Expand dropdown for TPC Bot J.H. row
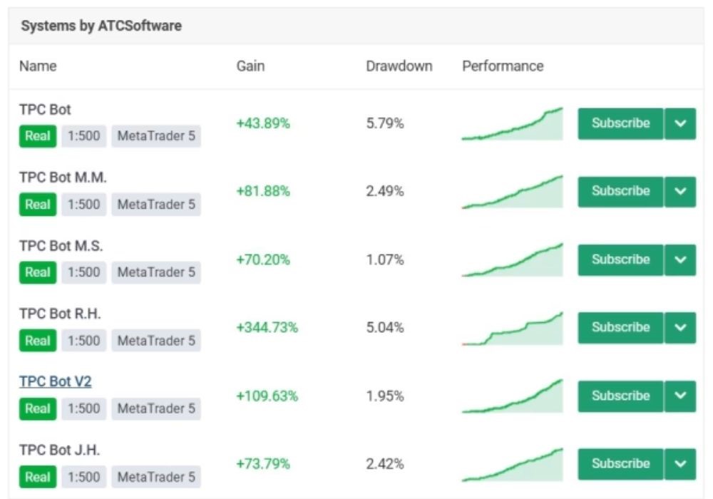The height and width of the screenshot is (499, 713). point(680,464)
